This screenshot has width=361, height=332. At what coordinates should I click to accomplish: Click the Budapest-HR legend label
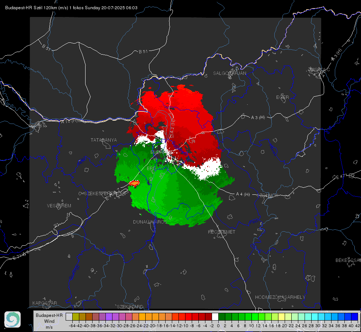pos(49,315)
